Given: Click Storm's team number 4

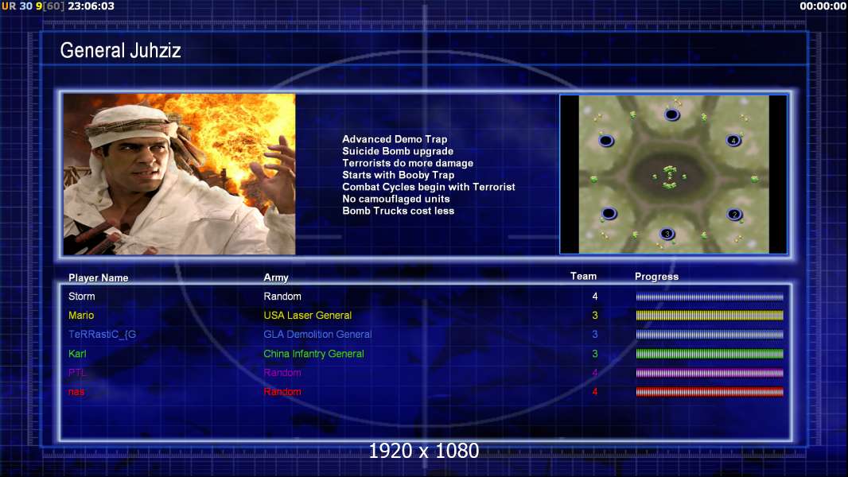Looking at the screenshot, I should 595,296.
